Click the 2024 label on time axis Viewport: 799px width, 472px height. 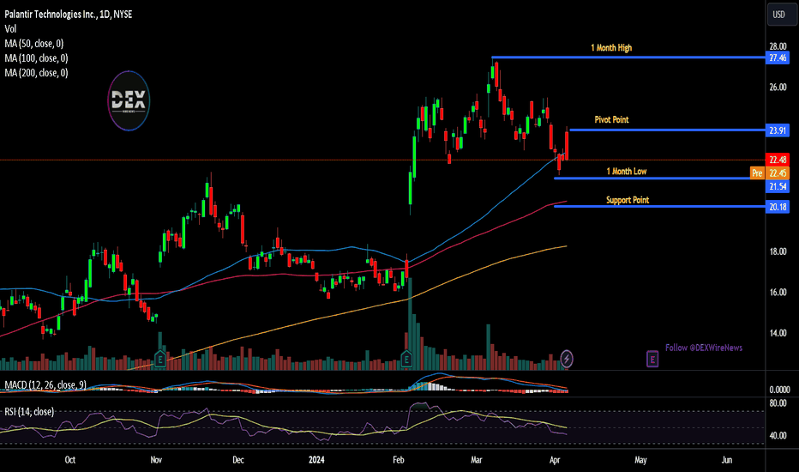(316, 460)
